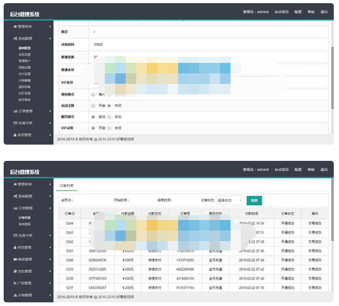Expand 媒体管理 submenu arrow
The image size is (339, 306).
click(x=50, y=259)
